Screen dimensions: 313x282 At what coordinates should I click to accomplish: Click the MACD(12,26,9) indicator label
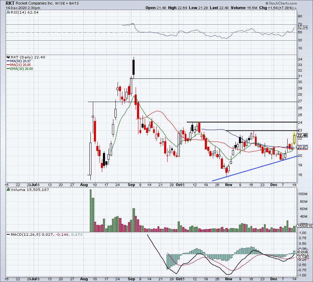click(25, 234)
